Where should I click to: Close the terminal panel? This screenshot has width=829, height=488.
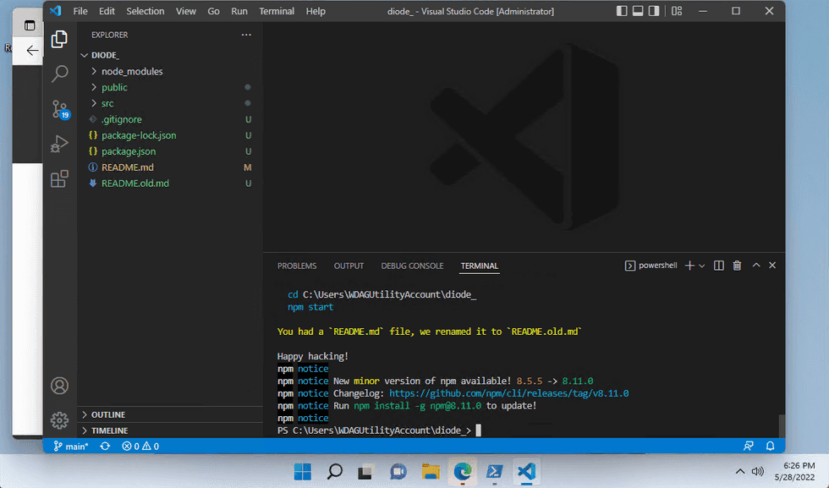click(772, 266)
